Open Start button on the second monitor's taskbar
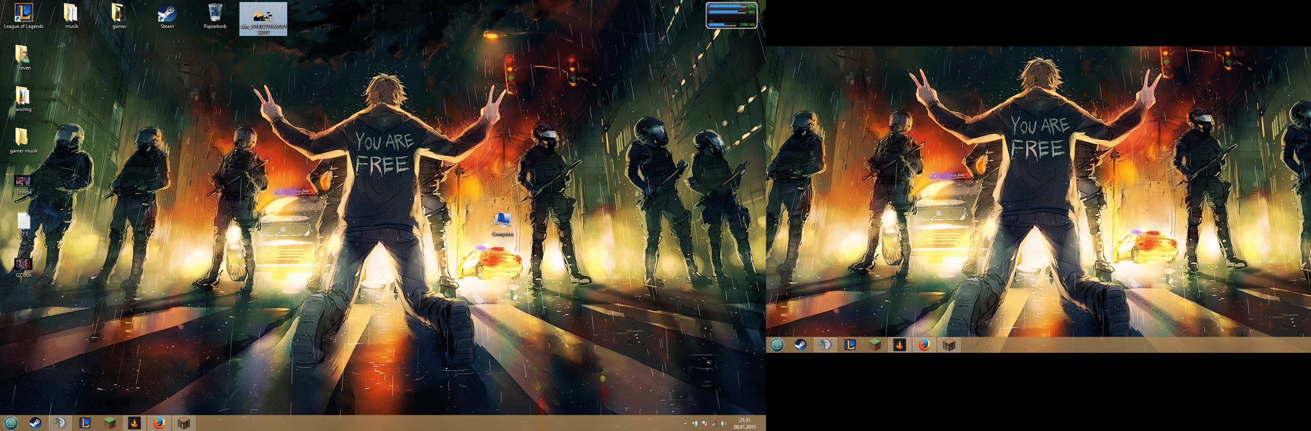The image size is (1311, 431). tap(776, 345)
